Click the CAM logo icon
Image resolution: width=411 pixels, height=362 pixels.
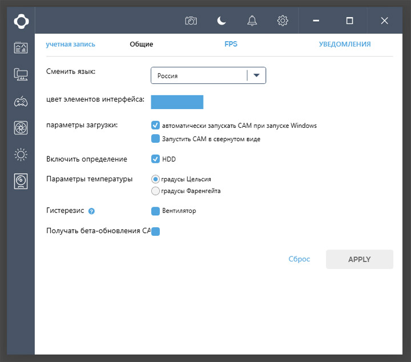coord(21,20)
